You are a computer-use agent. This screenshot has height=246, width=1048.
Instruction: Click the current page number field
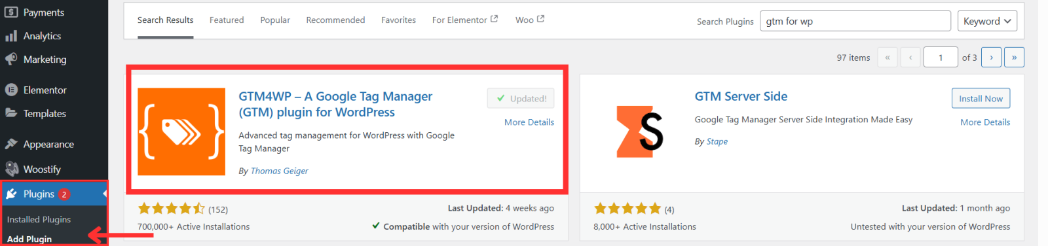[x=941, y=58]
